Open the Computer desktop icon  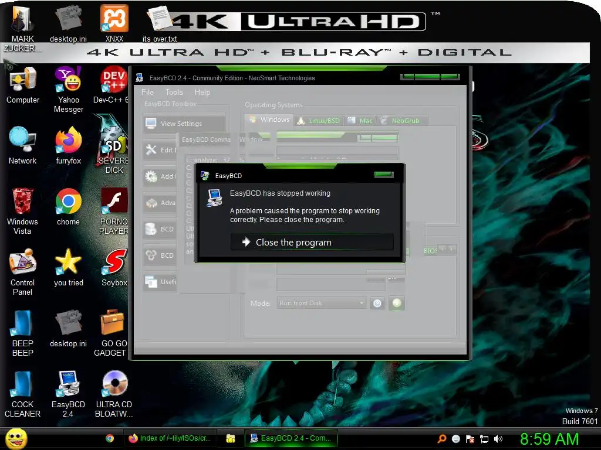(23, 86)
